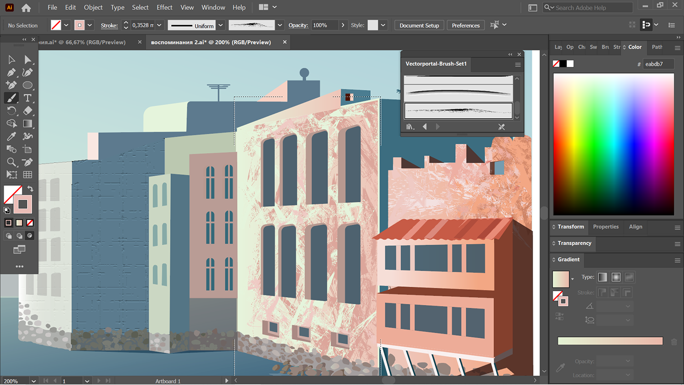Set gradient type to Linear

(602, 277)
